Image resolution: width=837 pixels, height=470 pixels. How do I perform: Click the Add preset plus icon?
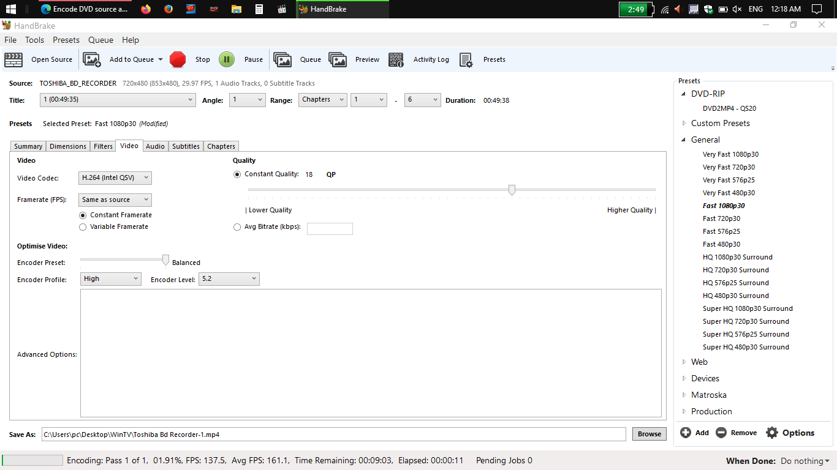click(x=686, y=433)
